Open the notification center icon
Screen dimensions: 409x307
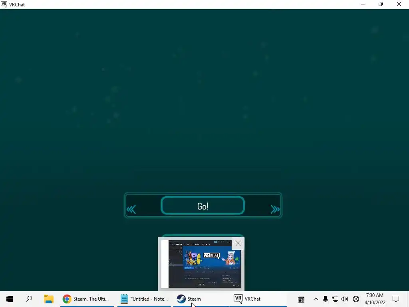[x=396, y=299]
